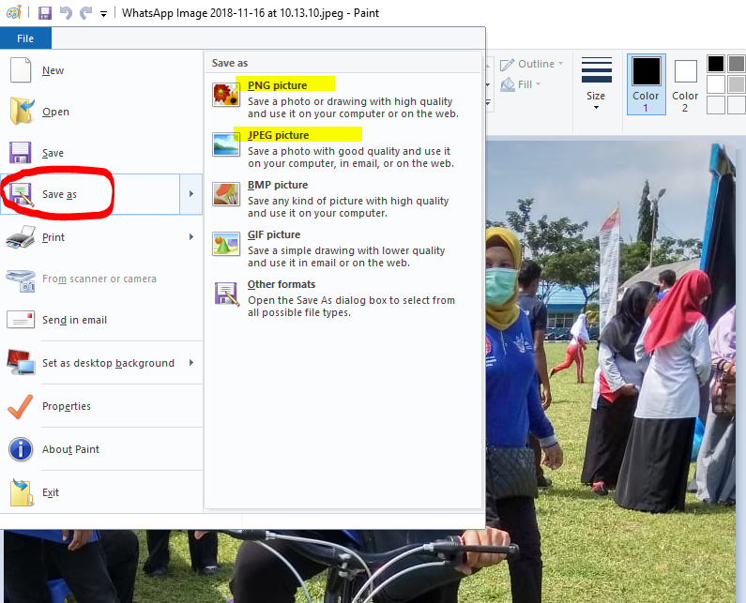Click the PNG picture flower icon
The height and width of the screenshot is (603, 746).
pyautogui.click(x=226, y=94)
